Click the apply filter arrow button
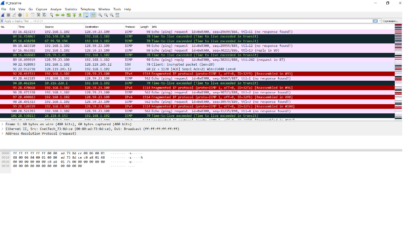Image resolution: width=407 pixels, height=229 pixels. (375, 21)
